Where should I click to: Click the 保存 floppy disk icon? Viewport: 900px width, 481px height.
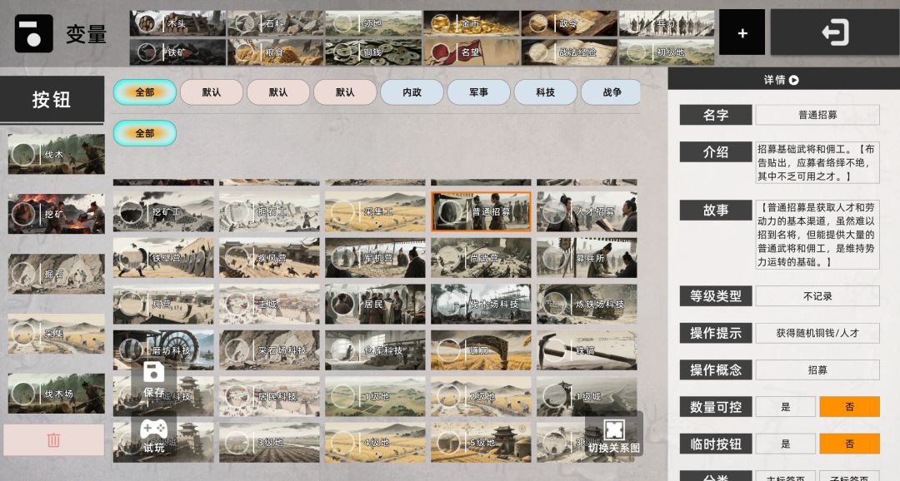pyautogui.click(x=154, y=373)
